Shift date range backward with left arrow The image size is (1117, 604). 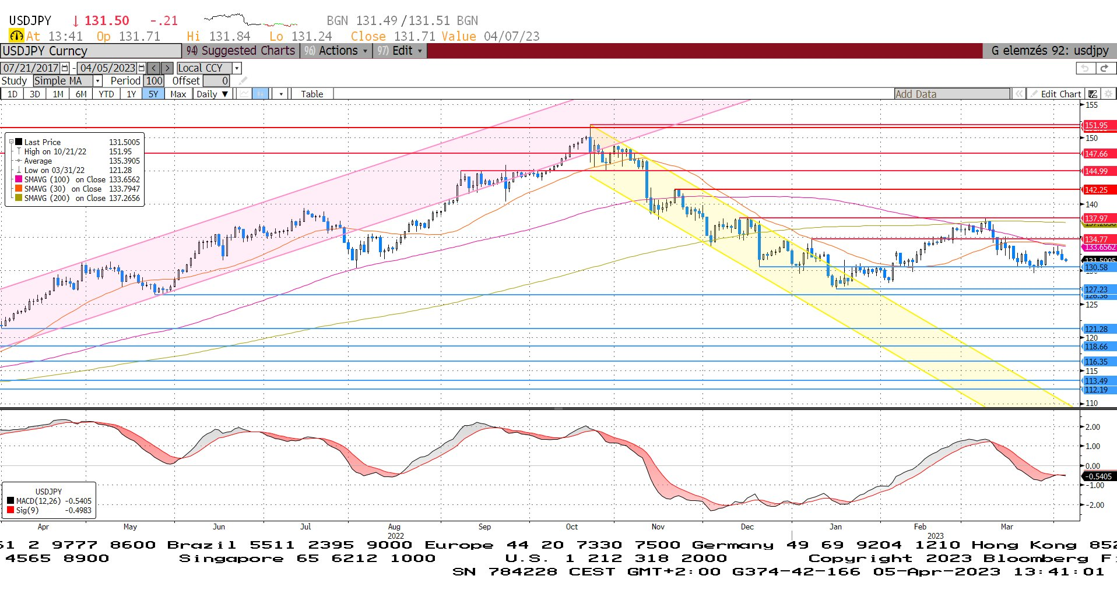(x=154, y=68)
